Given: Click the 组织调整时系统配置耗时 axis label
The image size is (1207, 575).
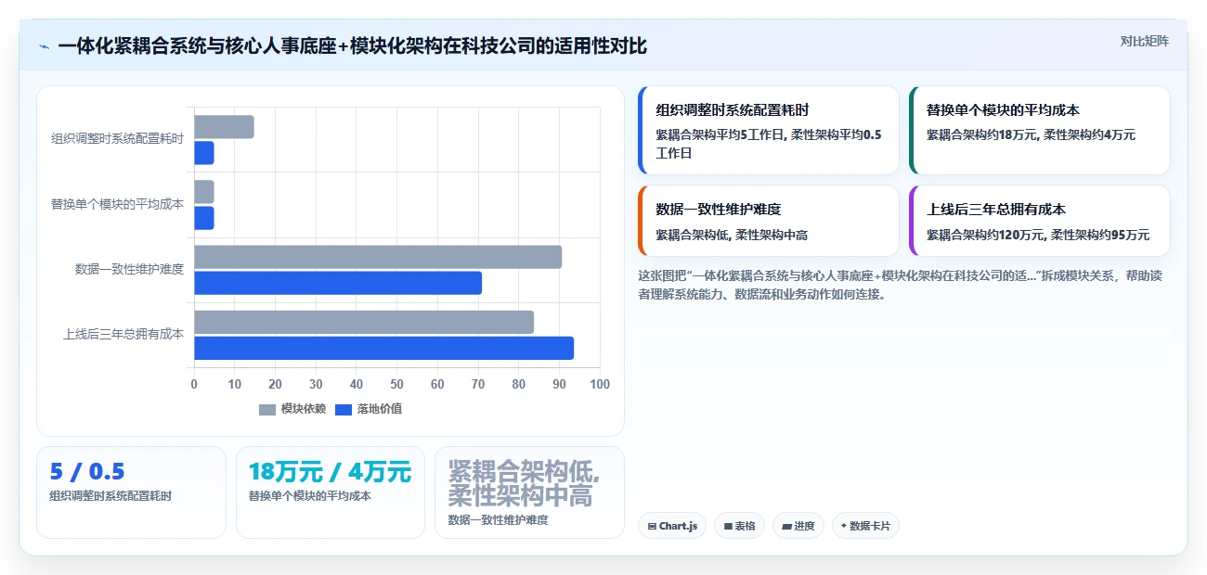Looking at the screenshot, I should [x=117, y=139].
